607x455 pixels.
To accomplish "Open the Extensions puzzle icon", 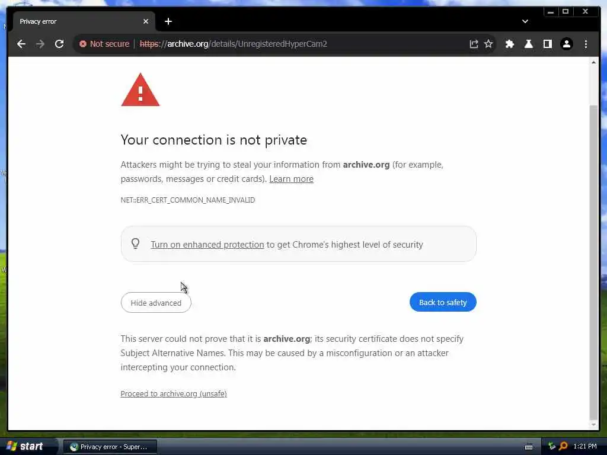I will [509, 44].
